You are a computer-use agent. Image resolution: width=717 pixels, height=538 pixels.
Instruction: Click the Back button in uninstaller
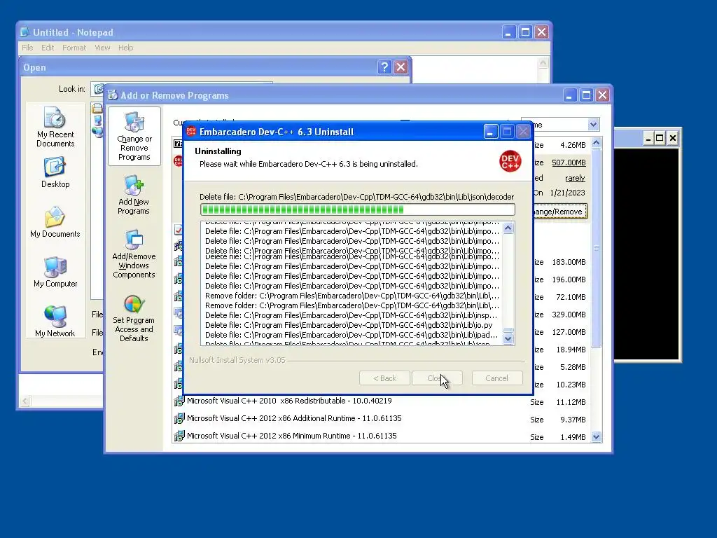384,378
